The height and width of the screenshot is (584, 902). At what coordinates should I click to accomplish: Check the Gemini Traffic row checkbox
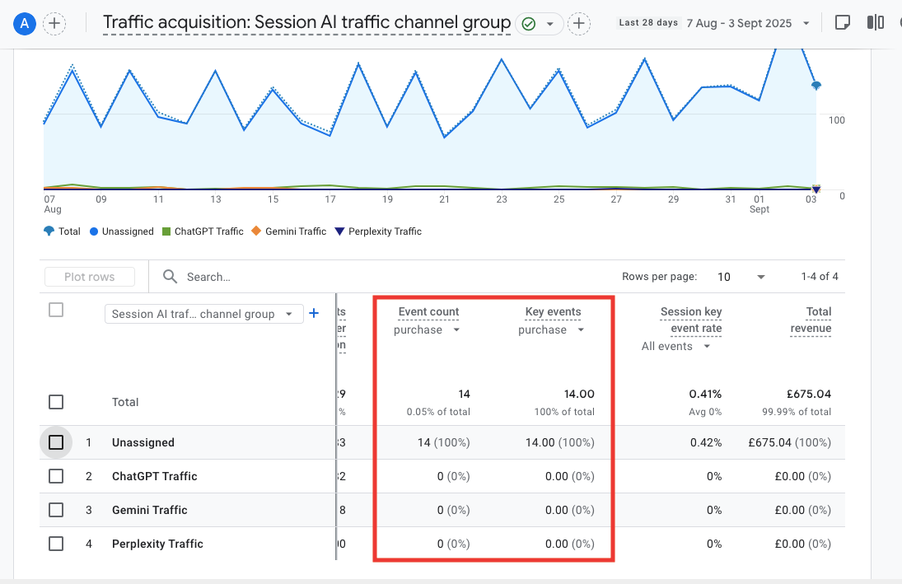point(56,510)
